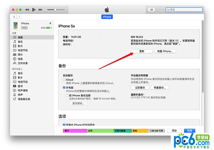Viewport: 214px width, 150px height.
Task: Select 语音备忘录 in the sidebar
Action: [24, 99]
